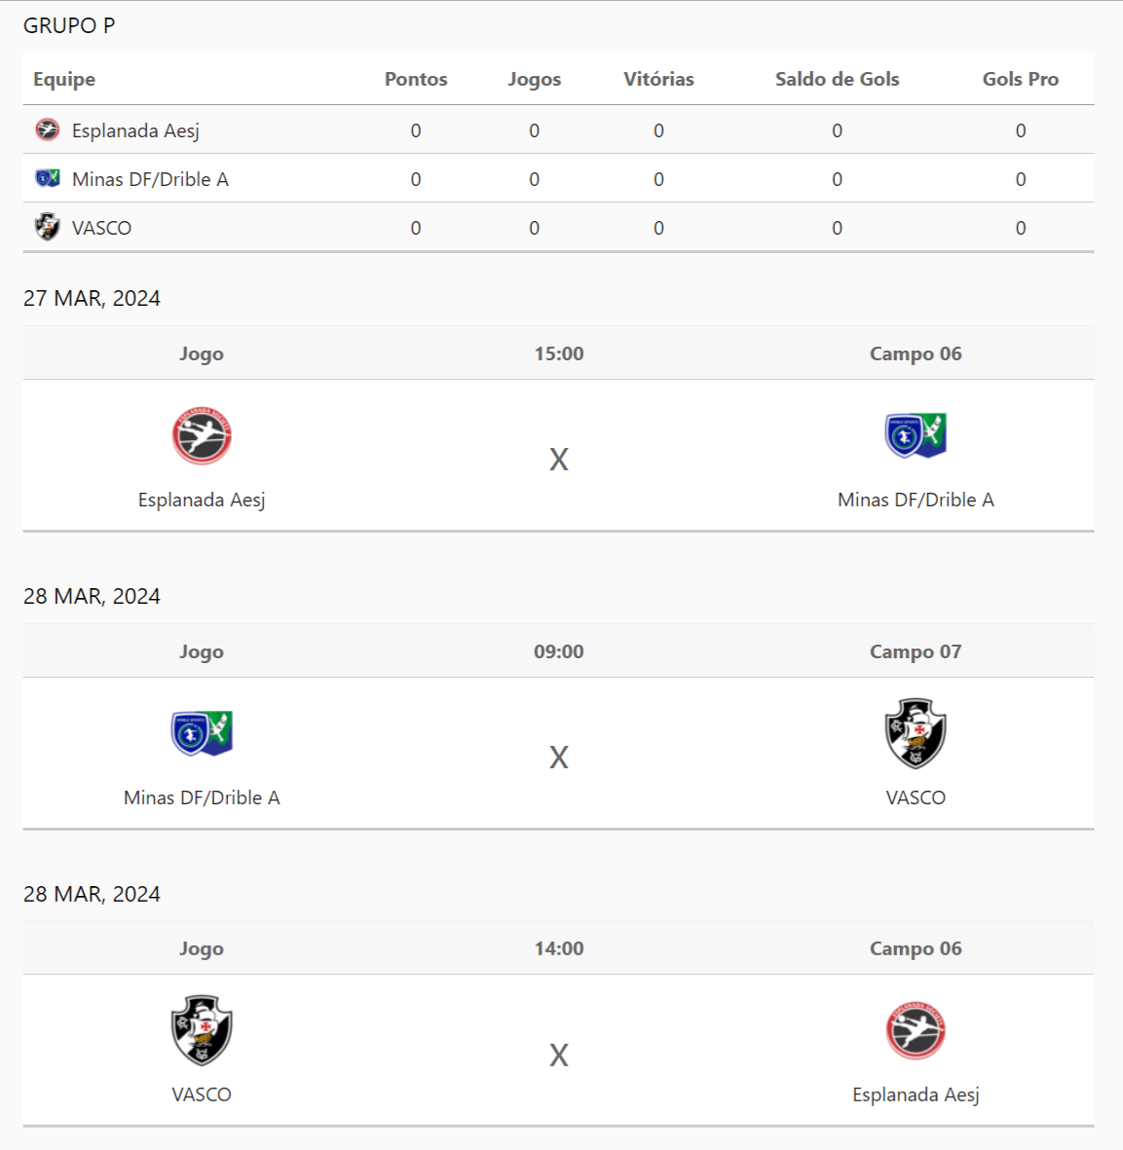Click VASCO name under the 09:00 match
Viewport: 1123px width, 1150px height.
tap(916, 798)
